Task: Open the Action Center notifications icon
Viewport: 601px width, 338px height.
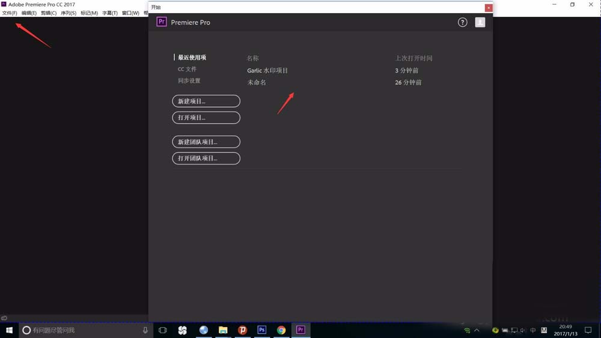Action: point(588,330)
